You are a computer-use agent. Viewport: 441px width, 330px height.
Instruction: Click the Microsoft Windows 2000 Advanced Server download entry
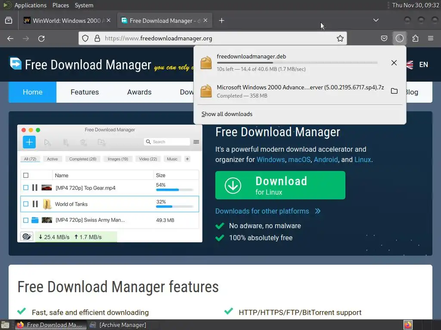pyautogui.click(x=300, y=91)
